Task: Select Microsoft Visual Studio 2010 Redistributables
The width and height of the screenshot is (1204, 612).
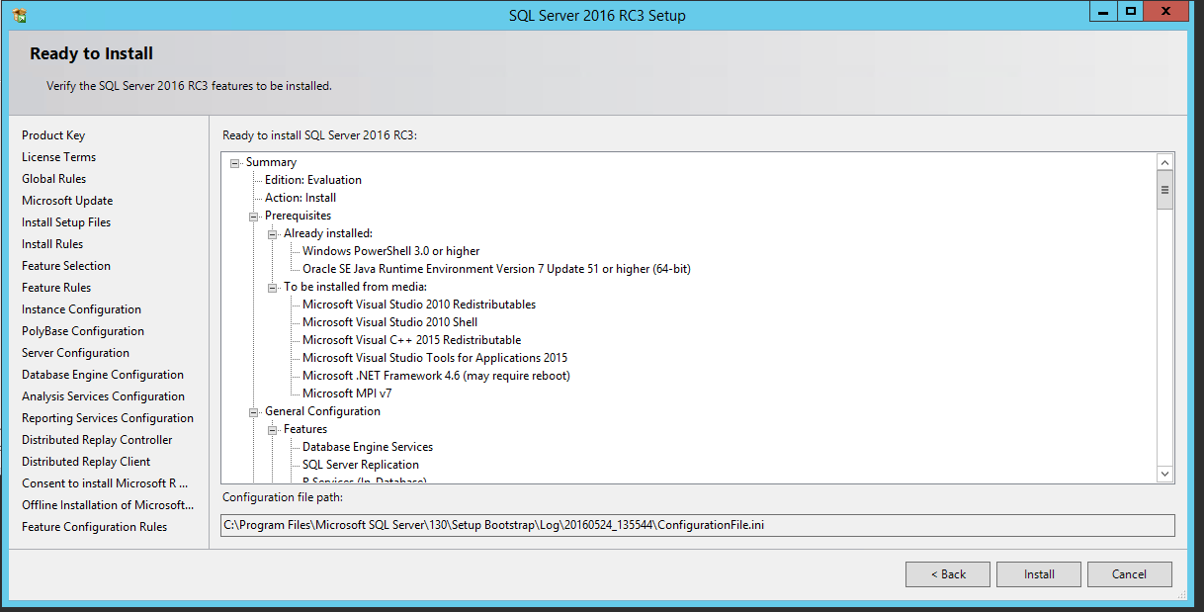Action: coord(419,305)
